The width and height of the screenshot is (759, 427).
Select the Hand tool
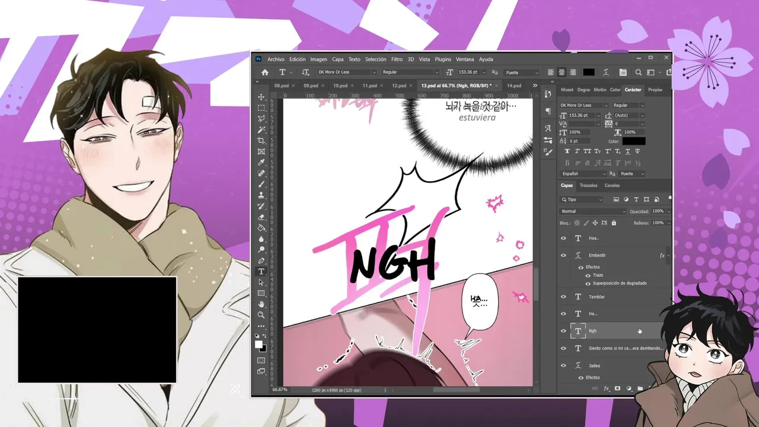(261, 304)
